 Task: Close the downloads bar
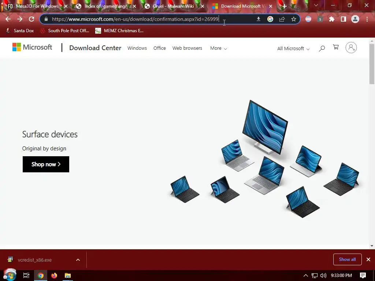pyautogui.click(x=368, y=259)
